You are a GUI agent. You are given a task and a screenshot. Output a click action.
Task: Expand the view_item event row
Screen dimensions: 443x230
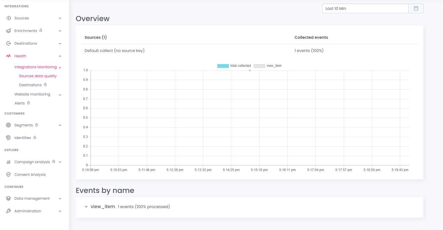(x=86, y=207)
